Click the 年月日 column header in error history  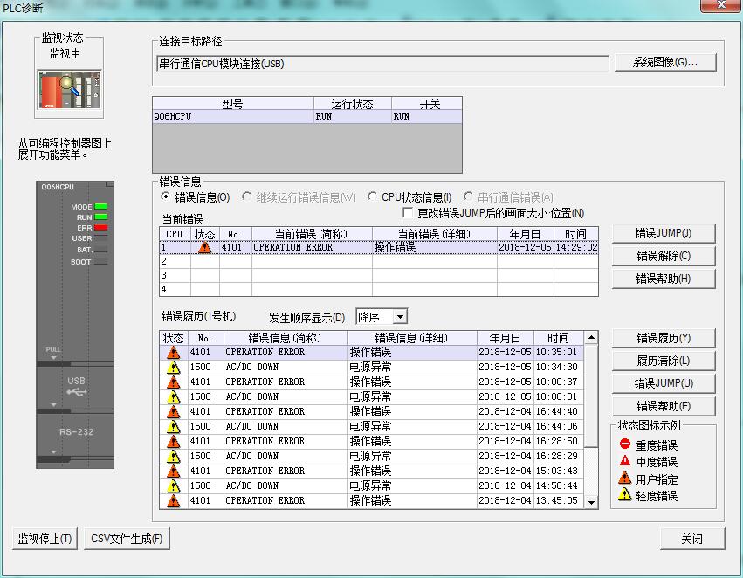(x=504, y=338)
